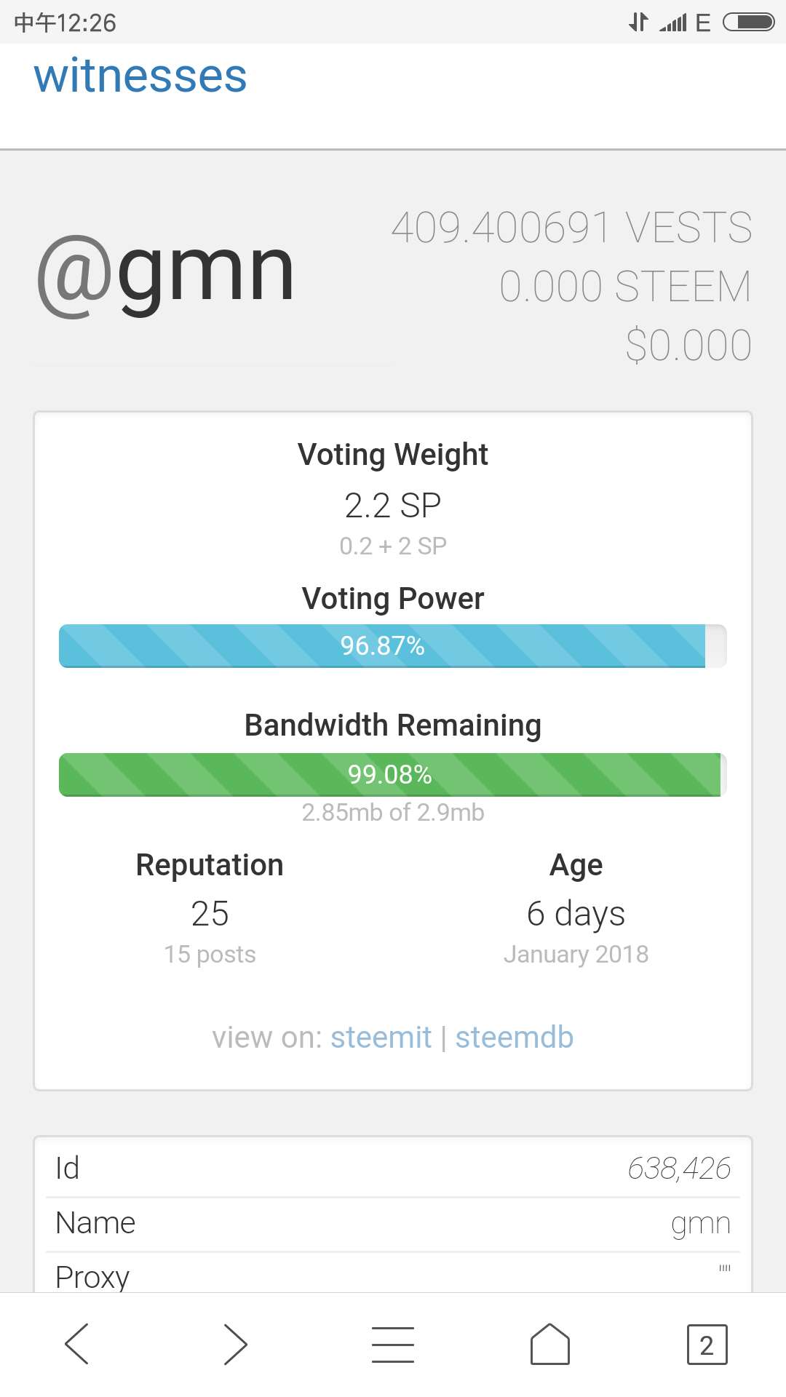Click the Bandwidth Remaining progress bar

(393, 775)
